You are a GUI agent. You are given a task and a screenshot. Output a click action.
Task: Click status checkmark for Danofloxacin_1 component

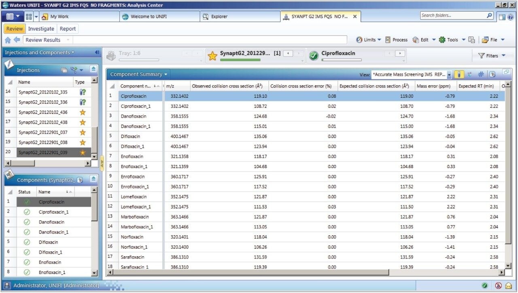pos(27,232)
